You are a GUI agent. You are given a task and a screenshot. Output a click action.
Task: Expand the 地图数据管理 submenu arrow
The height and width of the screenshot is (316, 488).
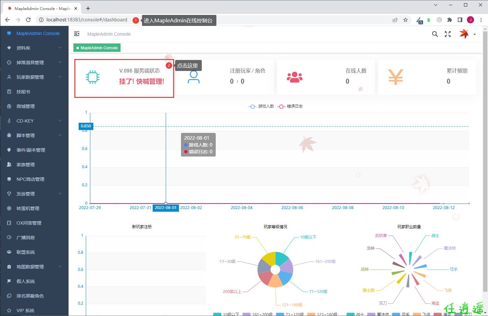pyautogui.click(x=60, y=266)
